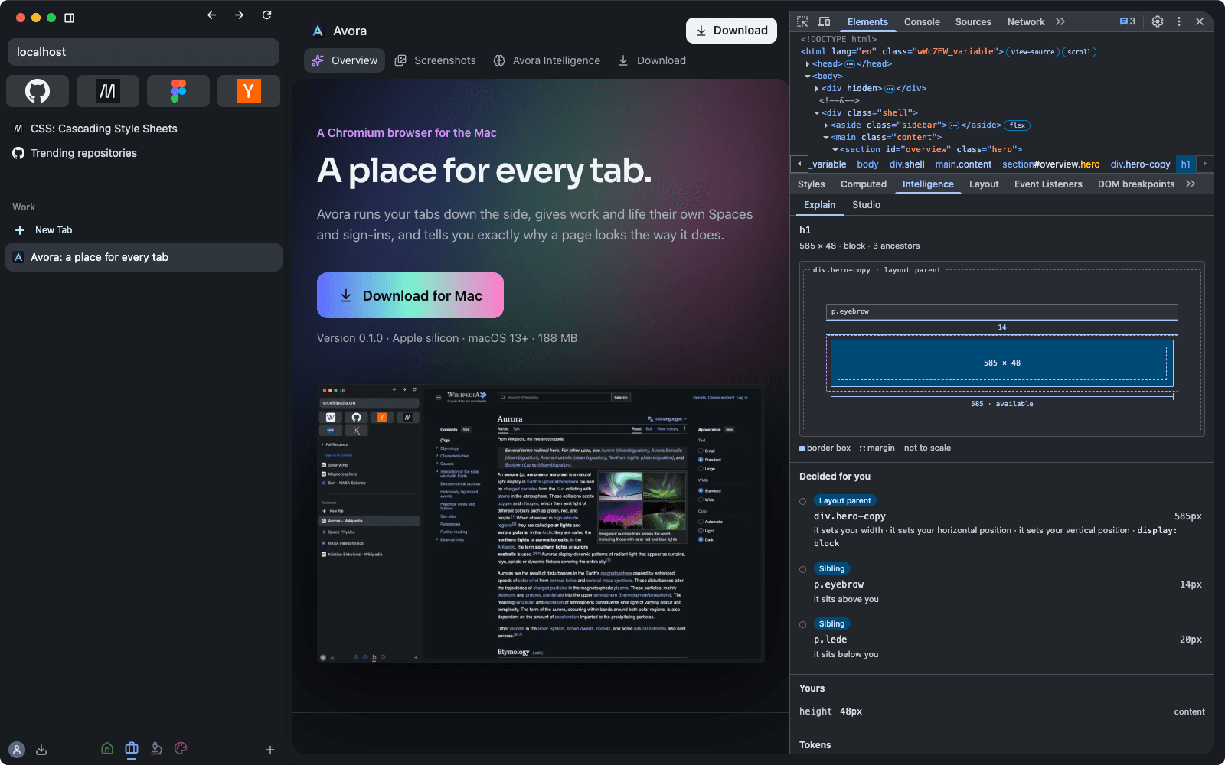Add a new space with plus icon
Image resolution: width=1225 pixels, height=765 pixels.
(270, 750)
